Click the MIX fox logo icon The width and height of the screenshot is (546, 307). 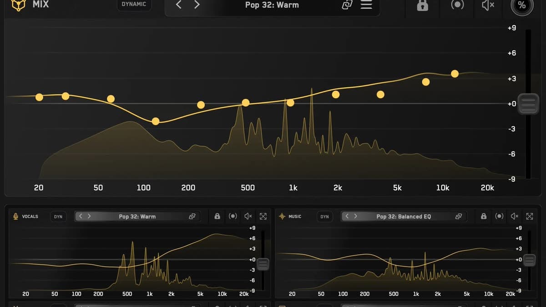(18, 5)
